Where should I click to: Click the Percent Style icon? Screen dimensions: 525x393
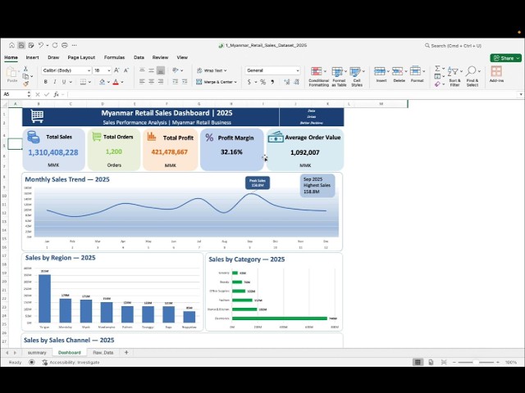pyautogui.click(x=263, y=82)
